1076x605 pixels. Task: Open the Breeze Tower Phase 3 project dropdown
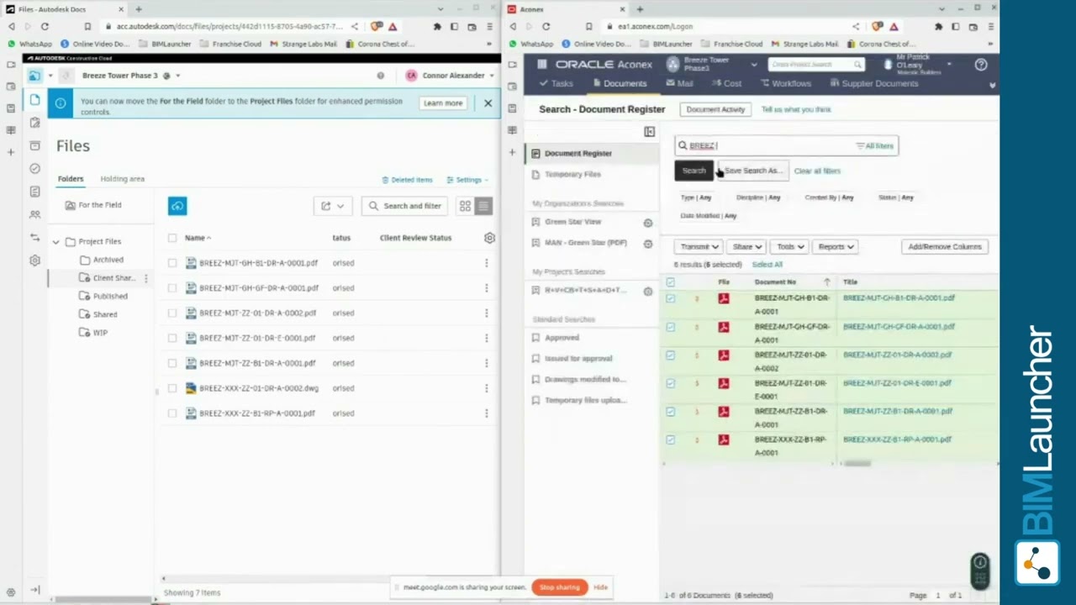[130, 76]
